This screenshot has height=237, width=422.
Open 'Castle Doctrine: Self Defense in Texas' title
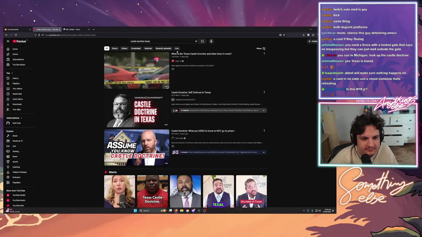[191, 92]
